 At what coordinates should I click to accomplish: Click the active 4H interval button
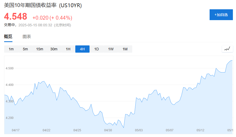click(82, 49)
